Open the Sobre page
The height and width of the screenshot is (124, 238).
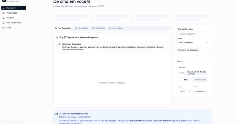[13, 28]
